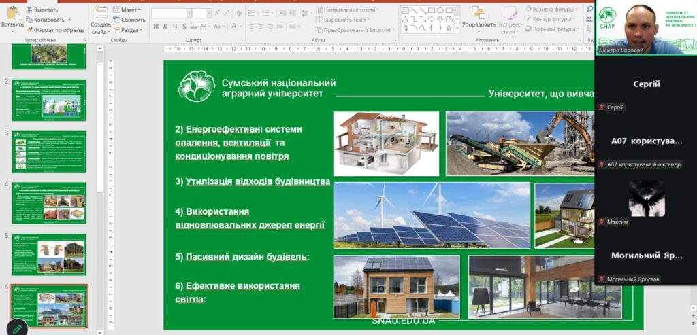This screenshot has height=335, width=697.
Task: Toggle bold formatting (Ж)
Action: click(156, 27)
